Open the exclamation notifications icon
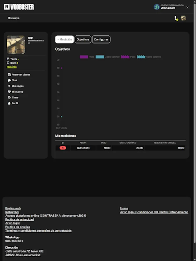 (176, 18)
